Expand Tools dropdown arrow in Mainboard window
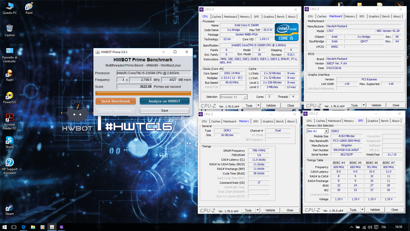The height and width of the screenshot is (231, 410). point(364,105)
